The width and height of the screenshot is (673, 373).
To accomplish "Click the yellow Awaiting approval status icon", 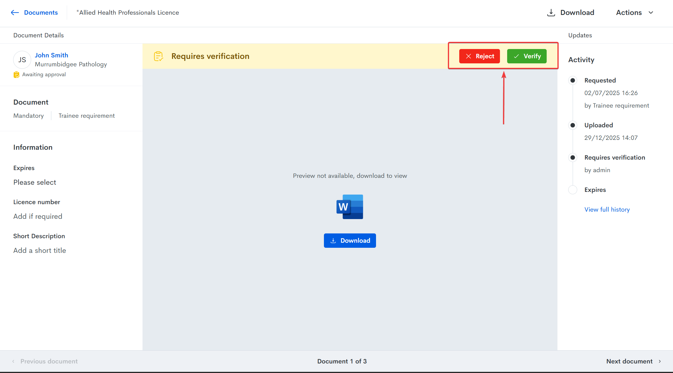I will [16, 75].
